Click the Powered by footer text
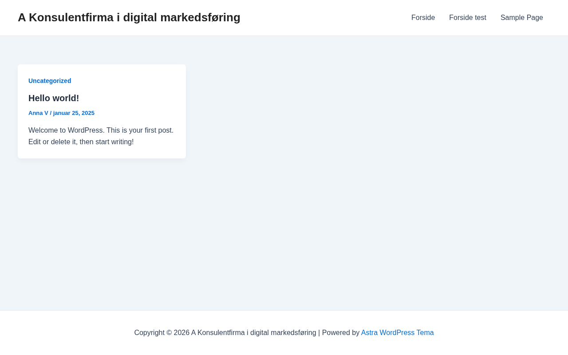Image resolution: width=568 pixels, height=355 pixels. (340, 333)
